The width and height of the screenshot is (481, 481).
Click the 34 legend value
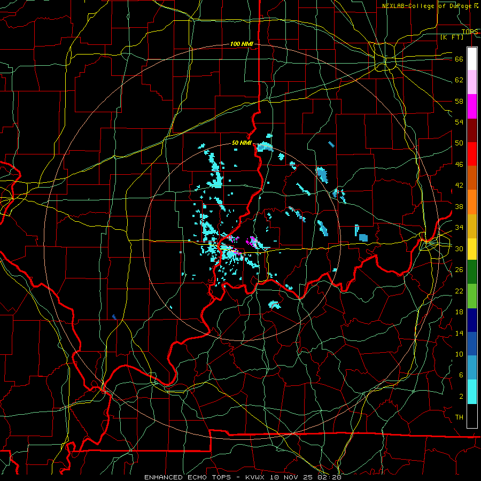(459, 228)
